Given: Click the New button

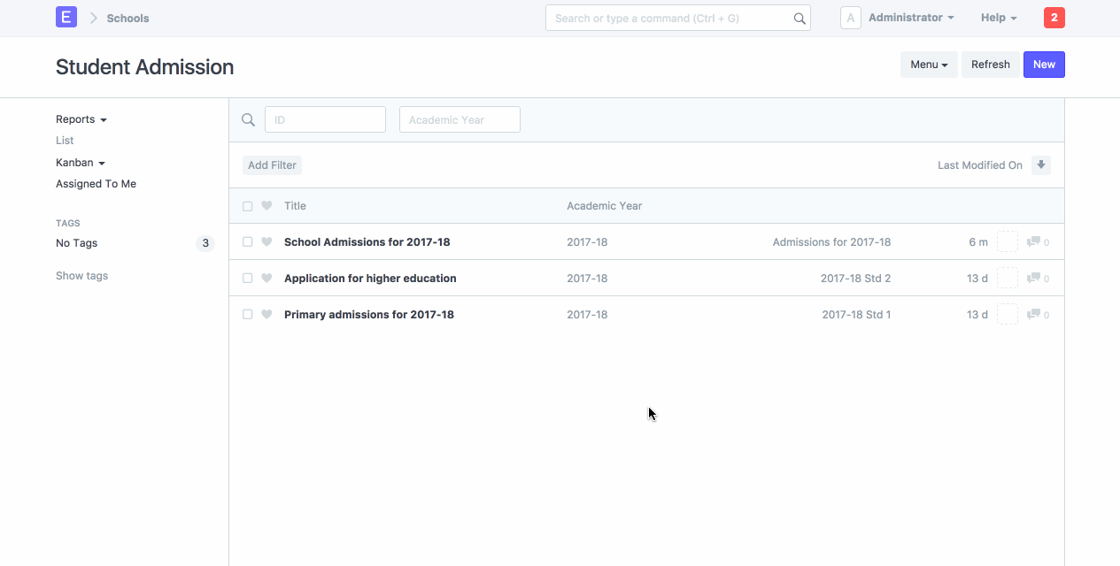Looking at the screenshot, I should coord(1044,65).
